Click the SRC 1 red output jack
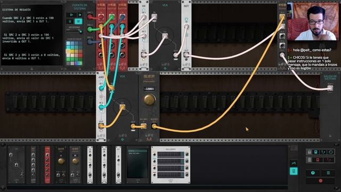The image size is (341, 192). (x=90, y=17)
